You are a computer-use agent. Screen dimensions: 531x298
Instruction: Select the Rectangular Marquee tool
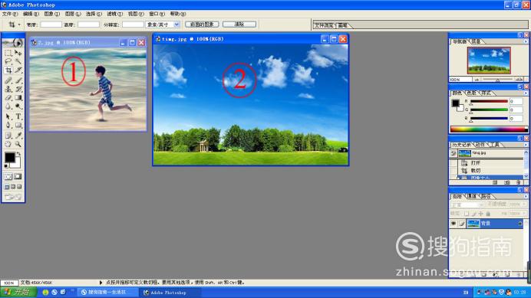coord(8,53)
